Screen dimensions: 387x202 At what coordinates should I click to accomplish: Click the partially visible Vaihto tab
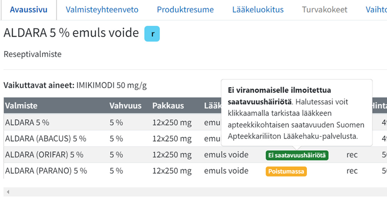(376, 10)
